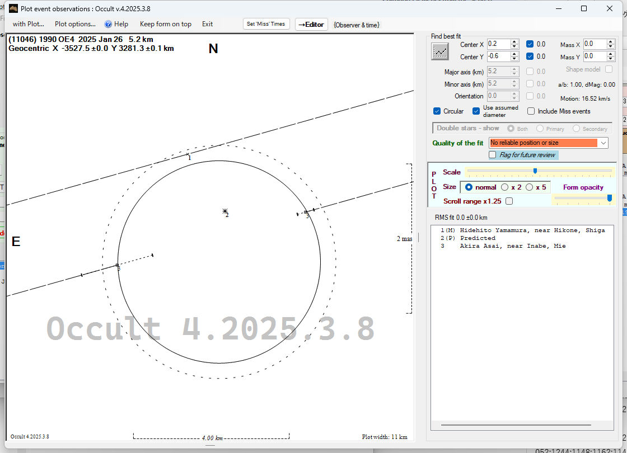Open the Plot options... menu
627x453 pixels.
pos(75,24)
